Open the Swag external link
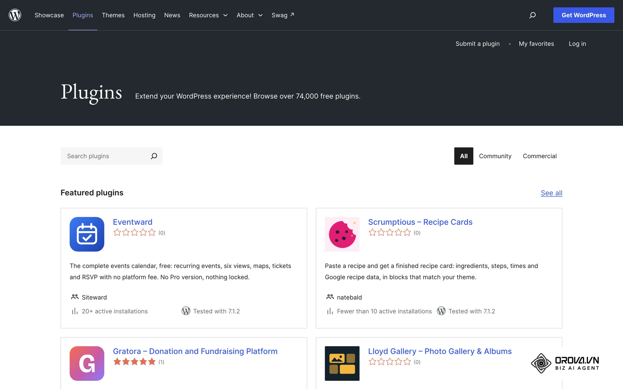 (x=283, y=15)
